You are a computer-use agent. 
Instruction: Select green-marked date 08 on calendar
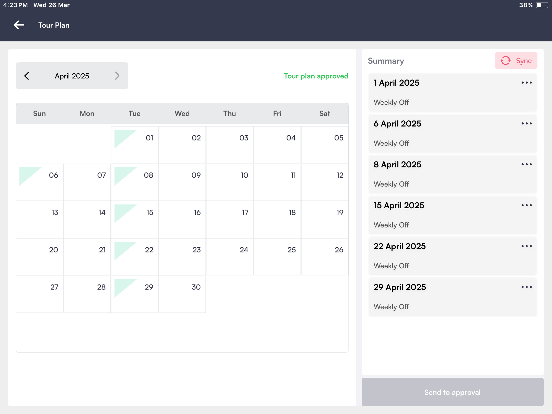(135, 182)
